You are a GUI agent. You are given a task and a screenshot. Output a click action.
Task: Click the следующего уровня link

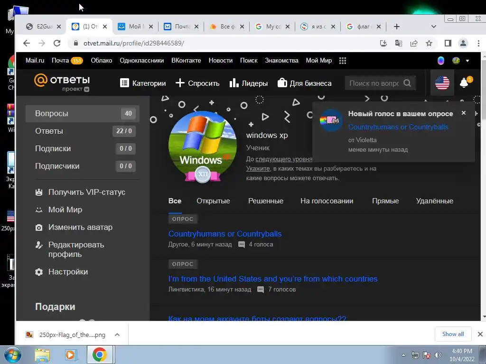[x=284, y=159]
